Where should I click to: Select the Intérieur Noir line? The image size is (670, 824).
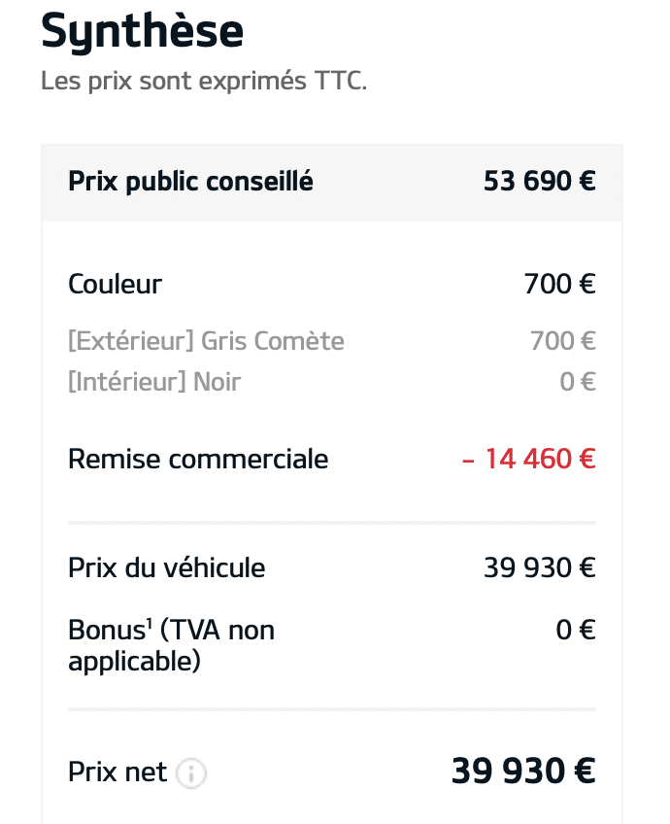tap(154, 382)
